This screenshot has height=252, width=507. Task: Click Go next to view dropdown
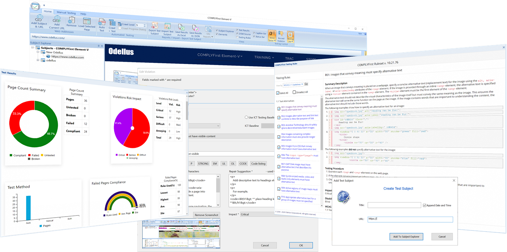tap(306, 84)
